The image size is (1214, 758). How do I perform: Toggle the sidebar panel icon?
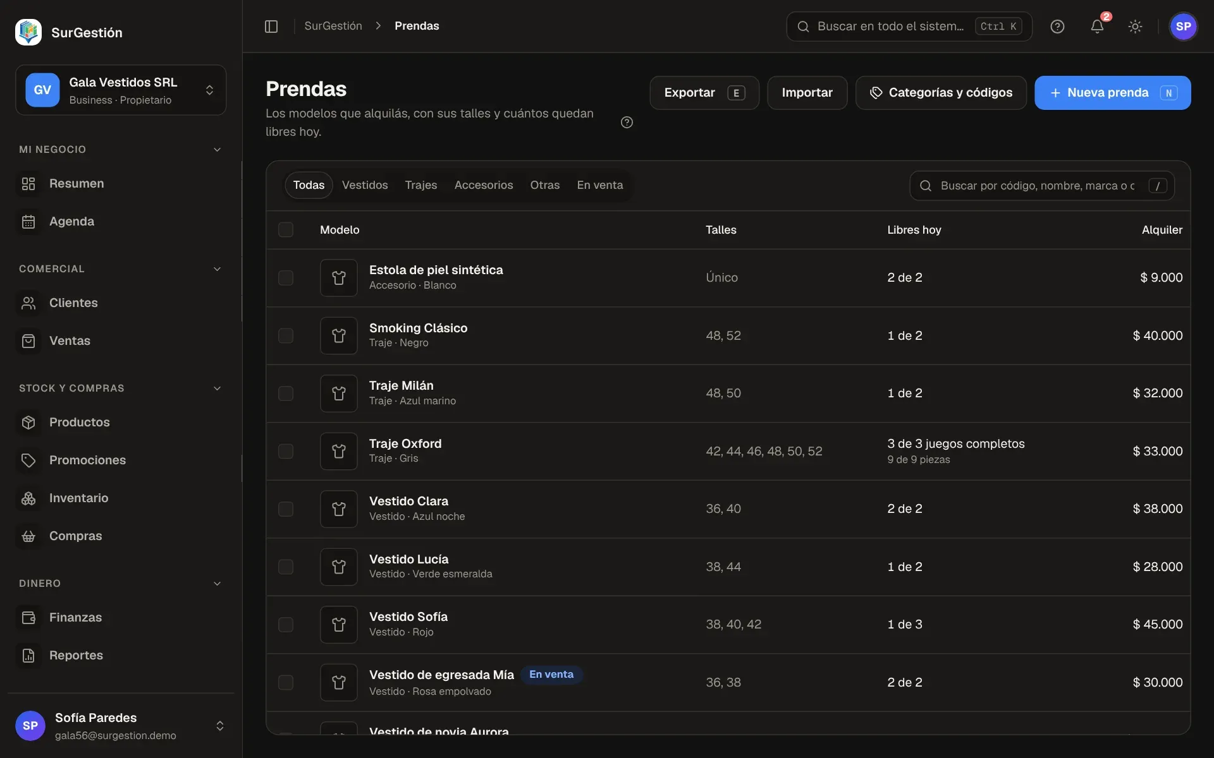[x=271, y=26]
